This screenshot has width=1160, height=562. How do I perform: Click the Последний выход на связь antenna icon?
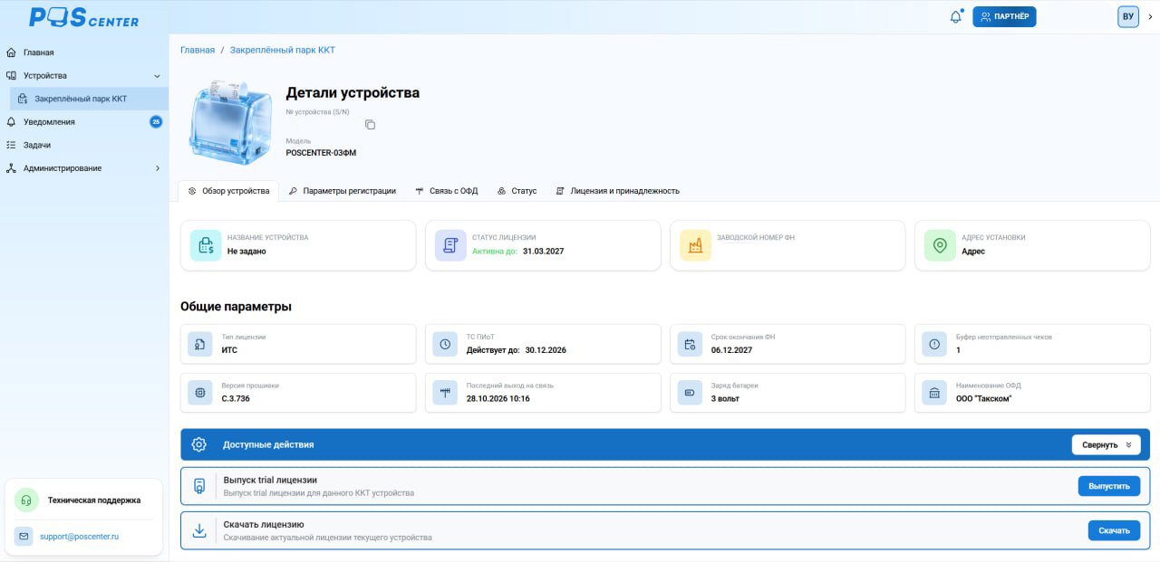pos(445,393)
